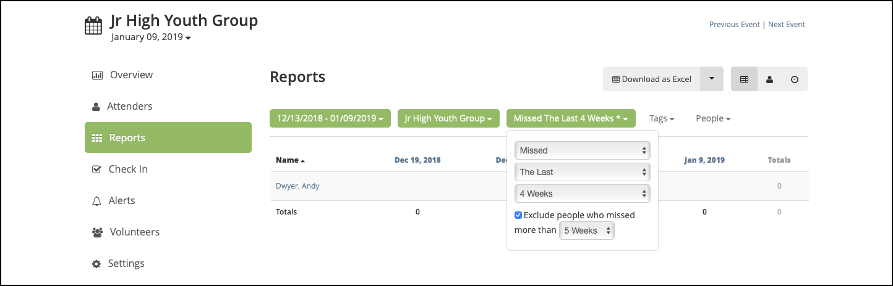Screen dimensions: 893x286
Task: Click Download as Excel button
Action: pos(652,79)
